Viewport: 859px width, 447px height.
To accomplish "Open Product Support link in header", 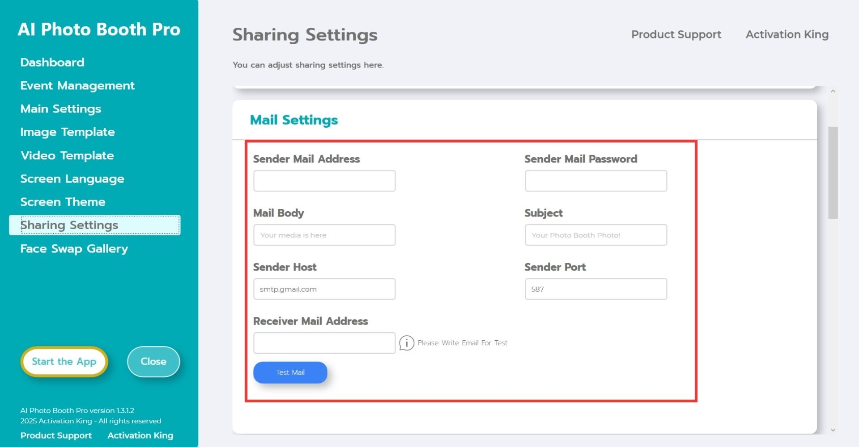I will (676, 34).
